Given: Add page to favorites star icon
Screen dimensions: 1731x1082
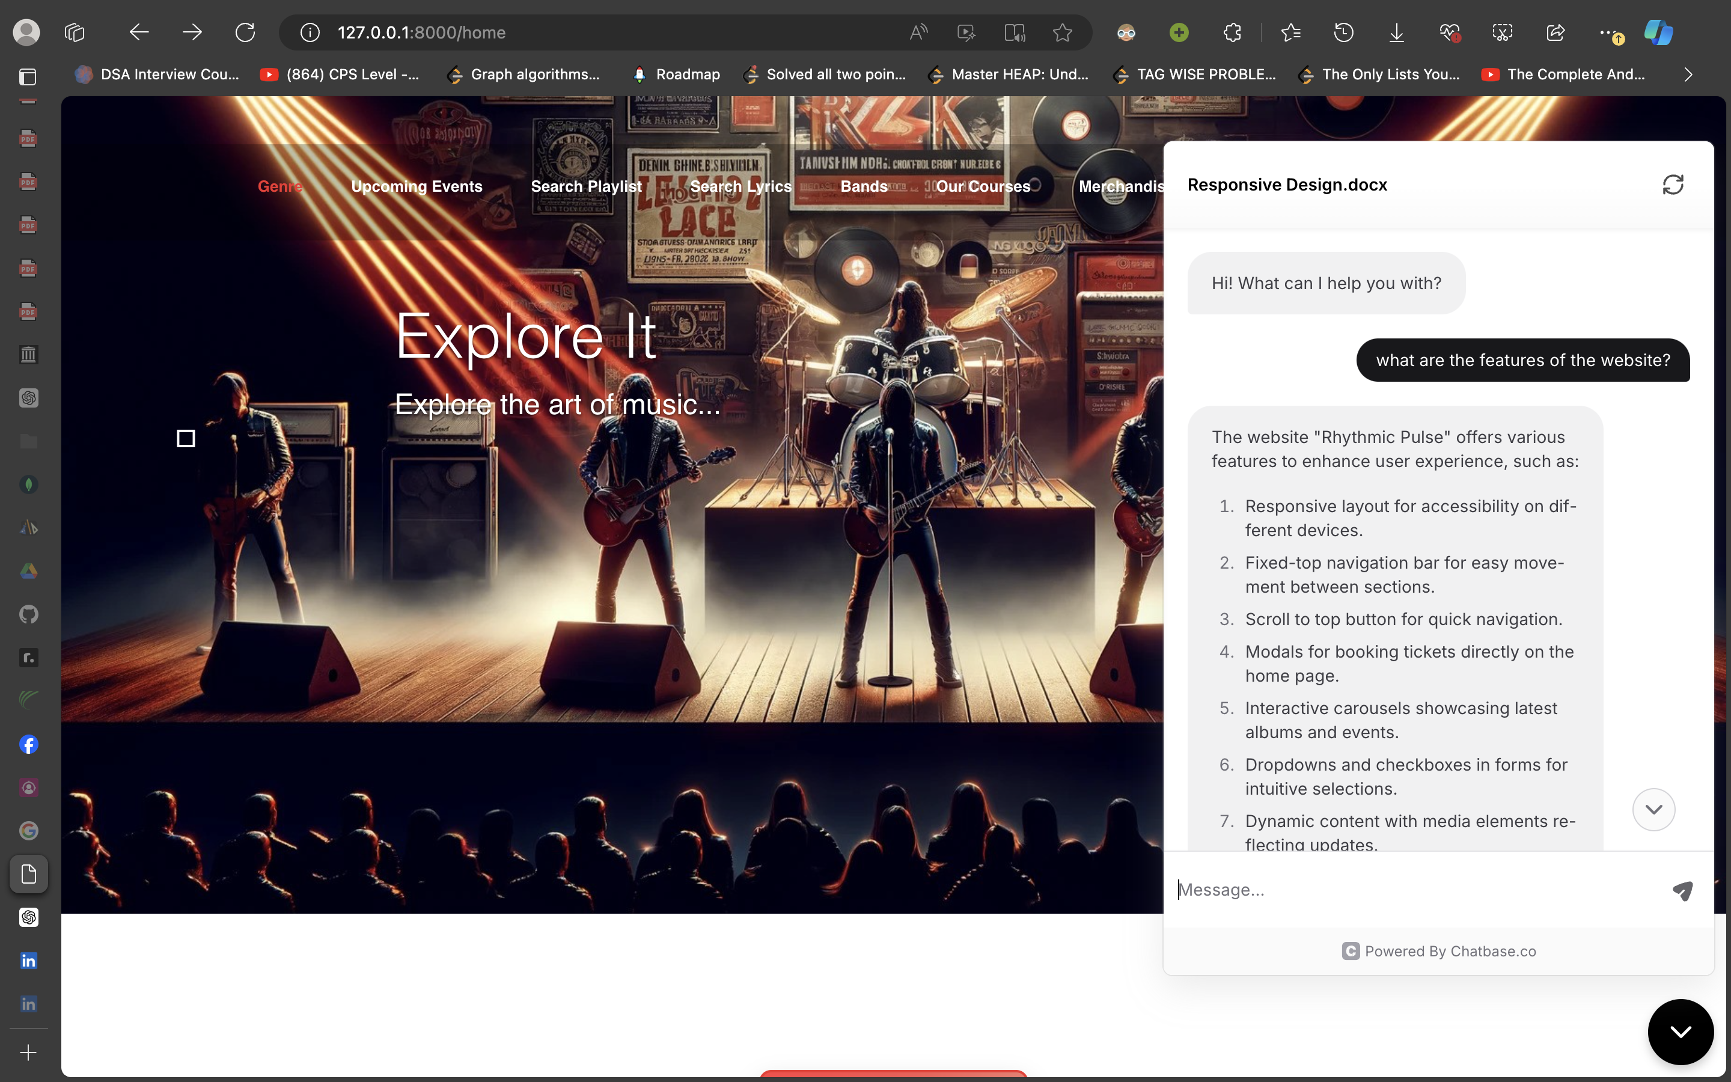Looking at the screenshot, I should [1062, 32].
